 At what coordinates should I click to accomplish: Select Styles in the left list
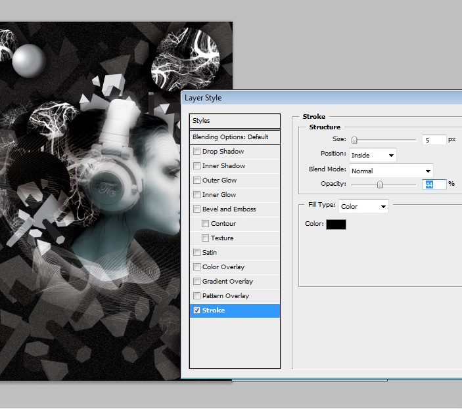235,121
